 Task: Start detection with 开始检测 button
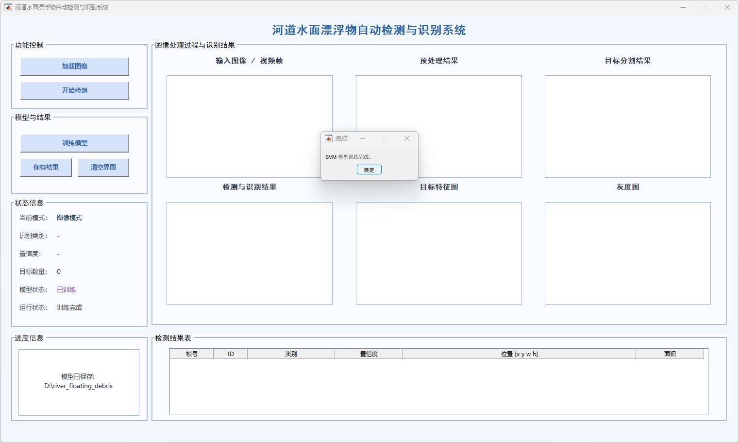(75, 91)
